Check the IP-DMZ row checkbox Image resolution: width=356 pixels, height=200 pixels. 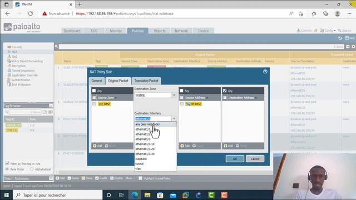point(182,104)
